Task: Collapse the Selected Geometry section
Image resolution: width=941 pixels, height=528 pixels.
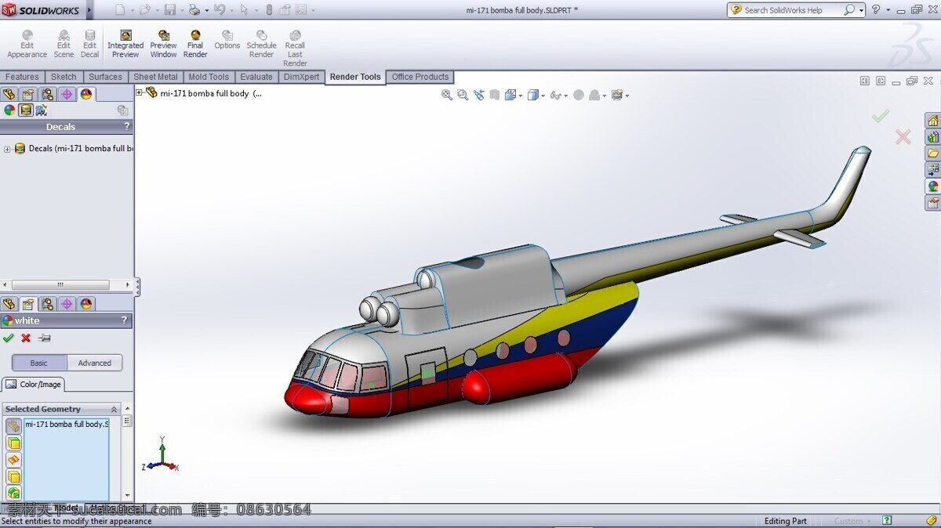Action: [114, 409]
